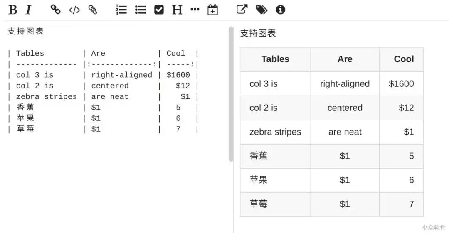Viewport: 449px width, 233px height.
Task: Insert a horizontal rule with dots icon
Action: coord(195,10)
